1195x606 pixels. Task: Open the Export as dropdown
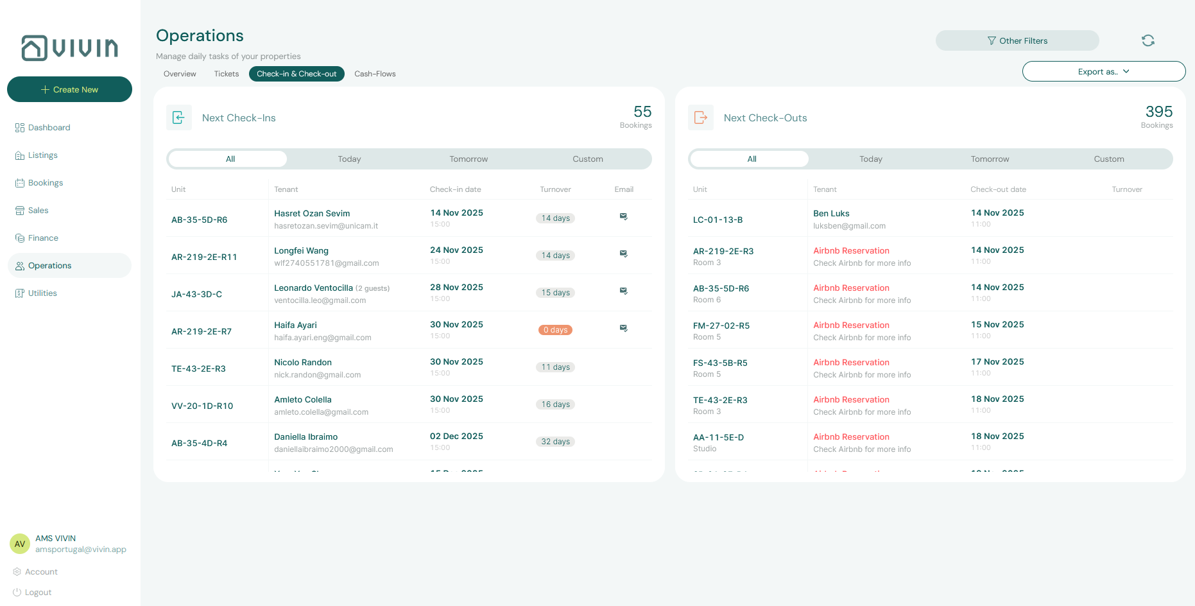point(1103,71)
